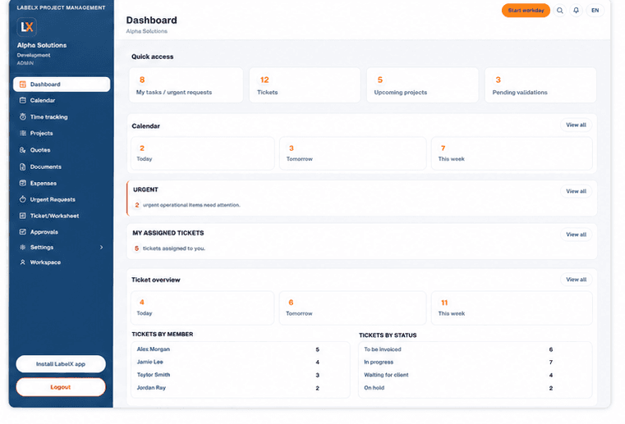Open notifications bell icon
This screenshot has width=625, height=424.
pyautogui.click(x=576, y=11)
